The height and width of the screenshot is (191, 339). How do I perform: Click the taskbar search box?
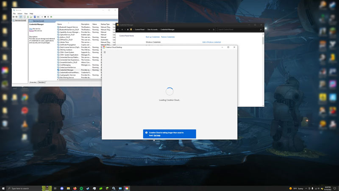(x=29, y=188)
